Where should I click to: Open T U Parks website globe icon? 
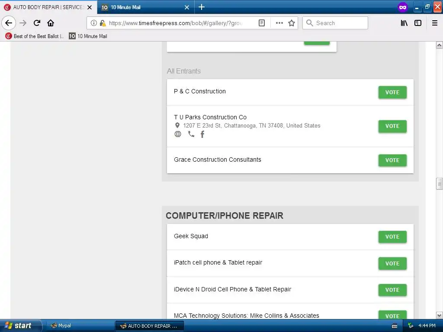coord(178,134)
